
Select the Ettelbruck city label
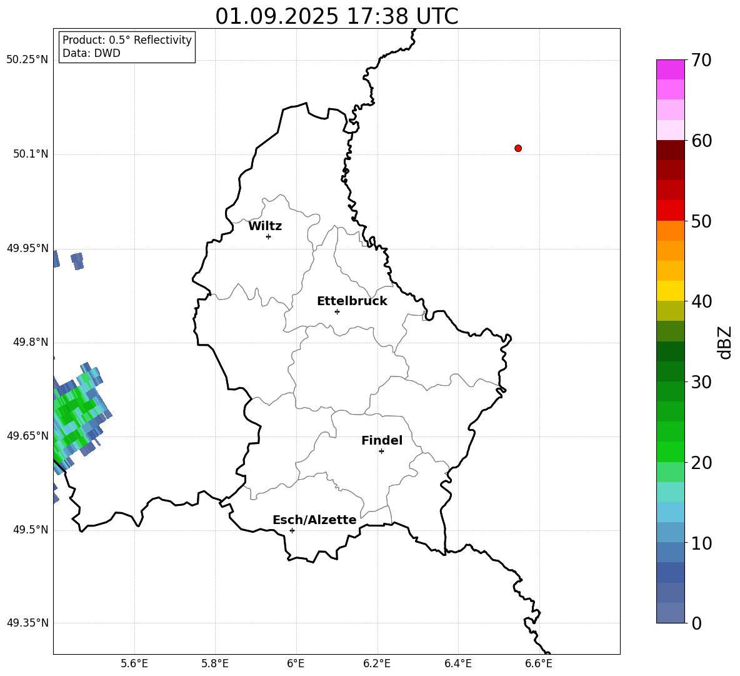[x=352, y=301]
